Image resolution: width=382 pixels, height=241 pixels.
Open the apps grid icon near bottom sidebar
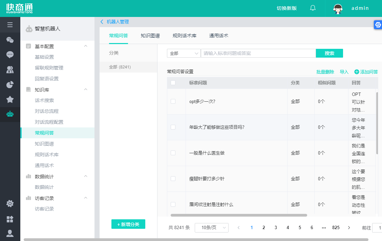pos(10,219)
